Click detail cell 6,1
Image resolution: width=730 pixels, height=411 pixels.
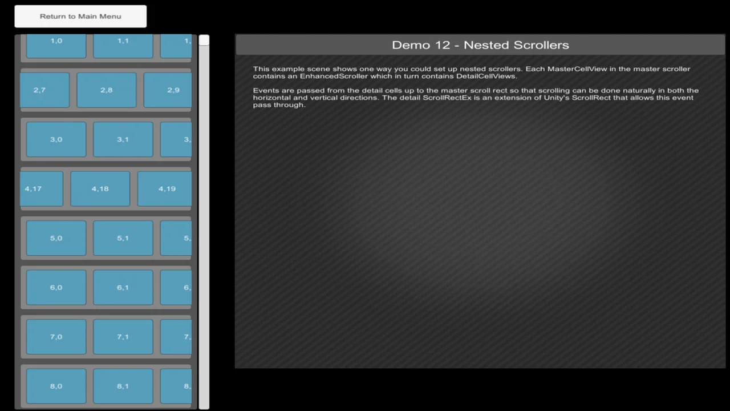tap(123, 288)
